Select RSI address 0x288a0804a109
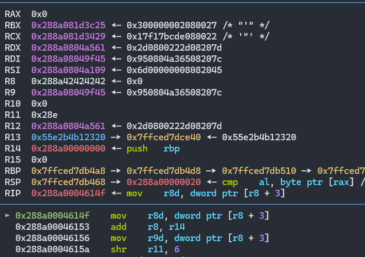The image size is (365, 257). (x=68, y=70)
